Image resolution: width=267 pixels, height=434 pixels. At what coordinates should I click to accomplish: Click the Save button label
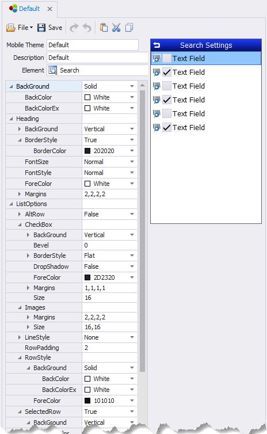click(x=55, y=28)
